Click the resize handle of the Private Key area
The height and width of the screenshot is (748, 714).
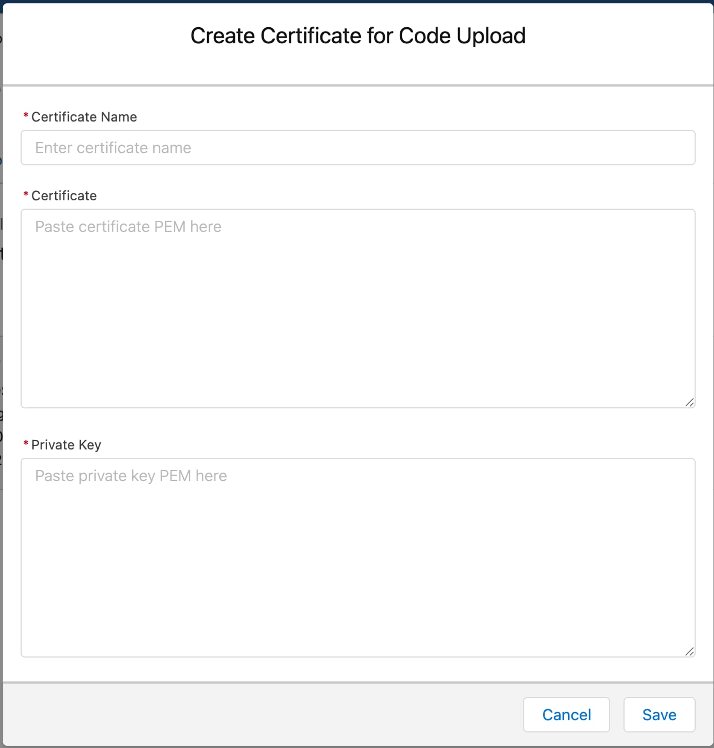coord(690,651)
